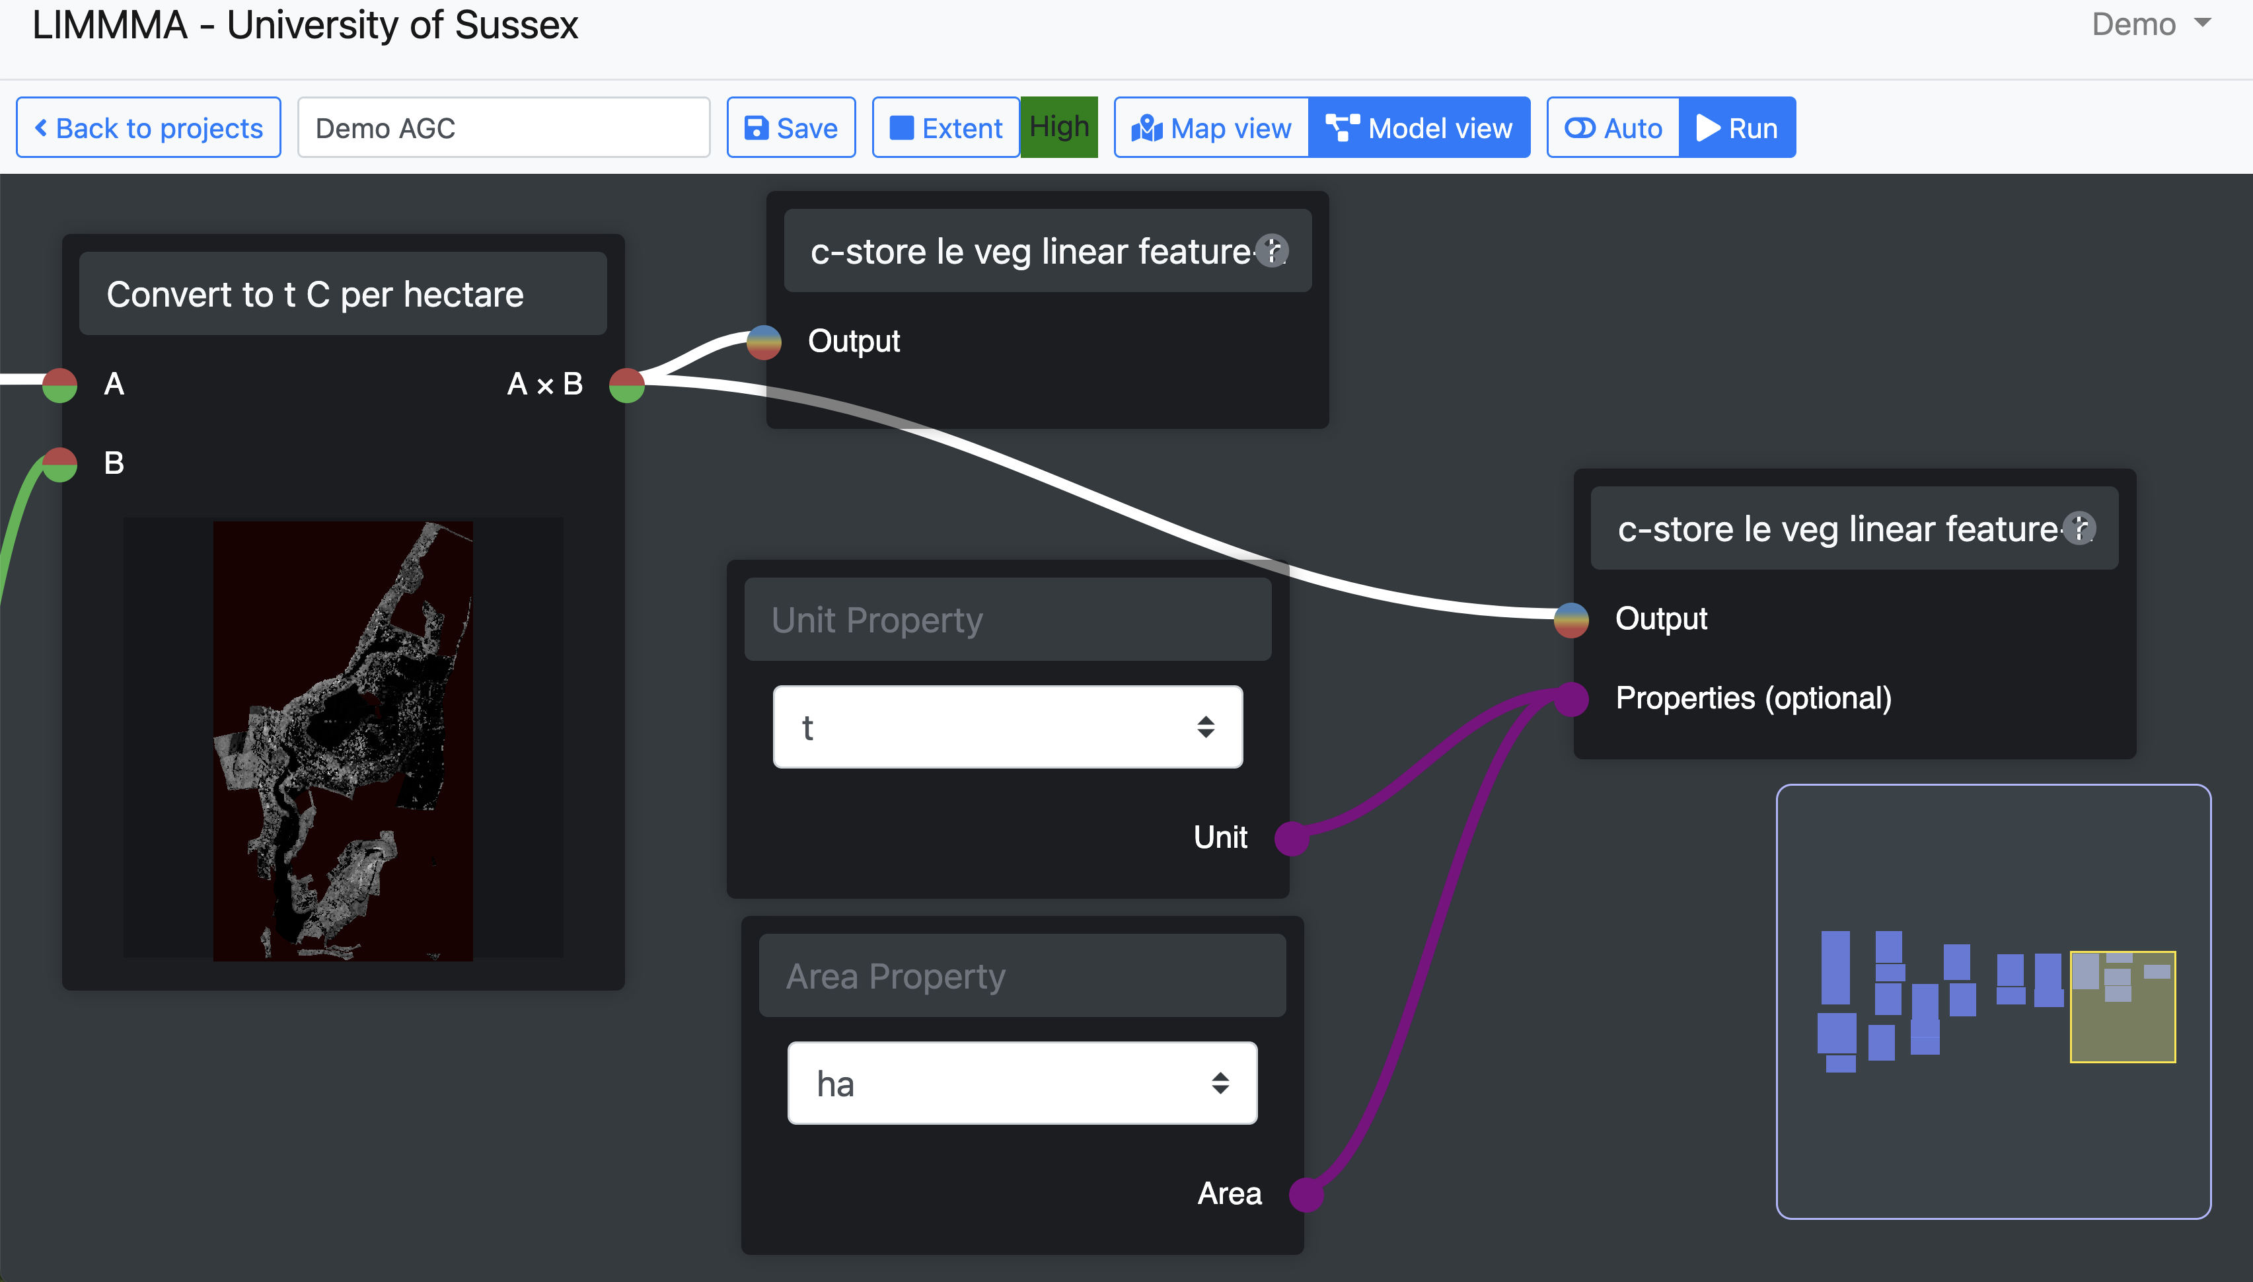Open the Unit Property dropdown showing t
The height and width of the screenshot is (1282, 2253).
point(1007,728)
